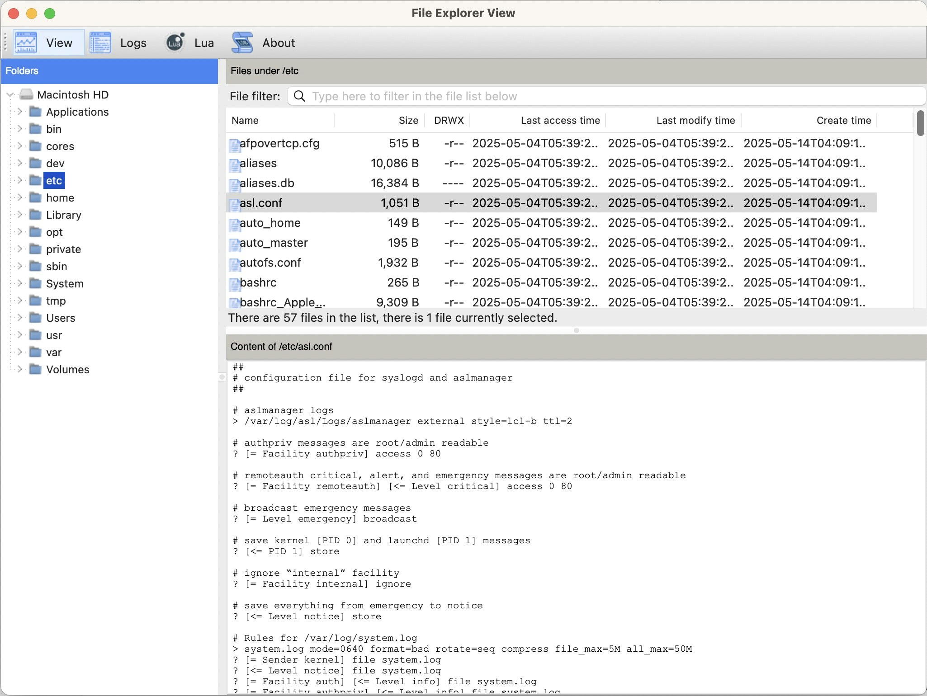Viewport: 927px width, 696px height.
Task: Click the private folder icon
Action: click(x=36, y=249)
